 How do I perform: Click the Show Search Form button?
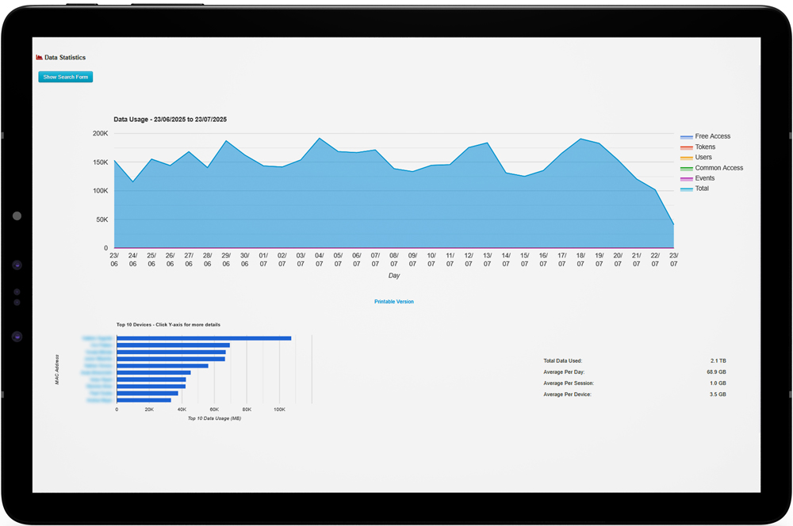[x=65, y=77]
